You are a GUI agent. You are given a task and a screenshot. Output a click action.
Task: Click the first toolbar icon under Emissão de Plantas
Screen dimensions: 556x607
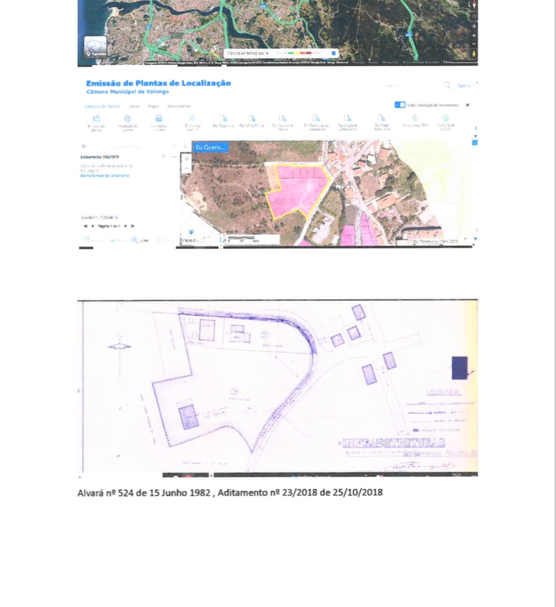96,119
